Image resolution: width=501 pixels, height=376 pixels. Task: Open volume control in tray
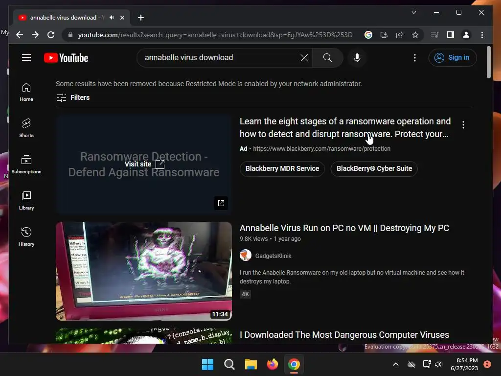coord(438,364)
